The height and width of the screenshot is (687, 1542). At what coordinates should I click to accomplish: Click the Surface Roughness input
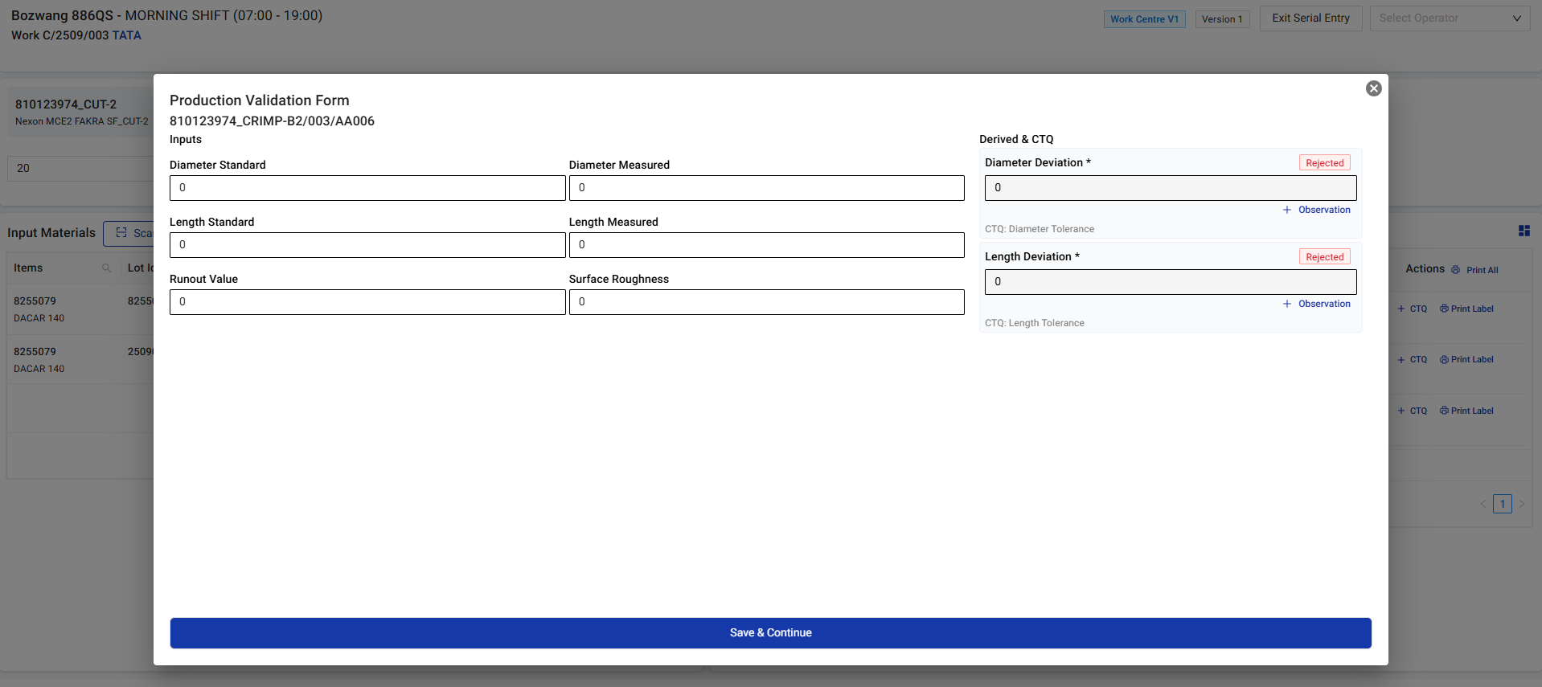[x=766, y=302]
